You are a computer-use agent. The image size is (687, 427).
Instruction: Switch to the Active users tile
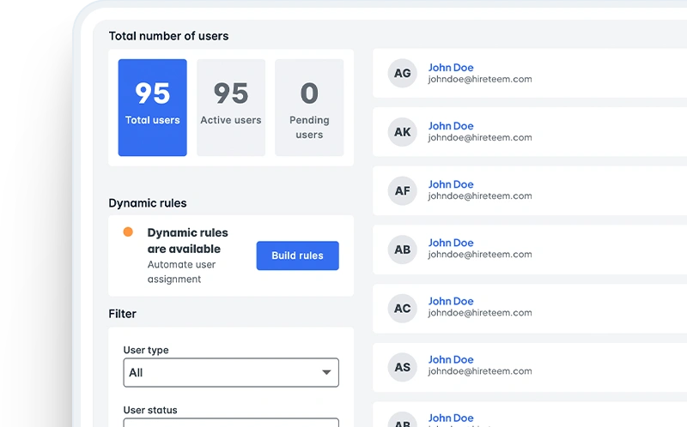point(231,107)
